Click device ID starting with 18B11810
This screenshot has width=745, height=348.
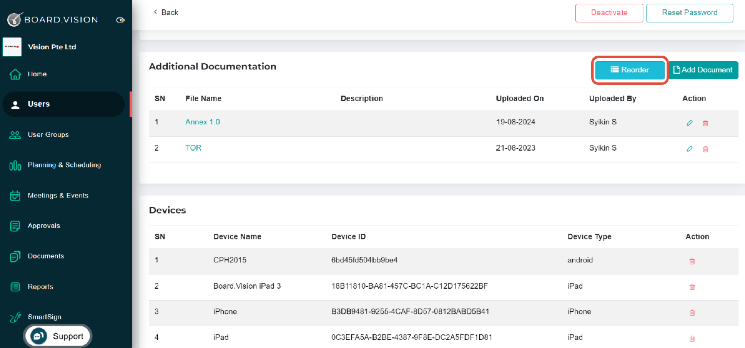point(410,286)
